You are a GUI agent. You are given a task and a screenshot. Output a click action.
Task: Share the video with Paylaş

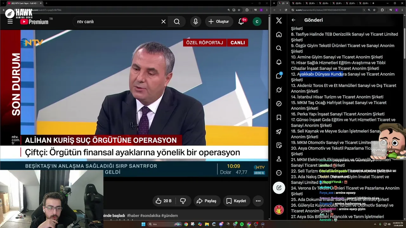(206, 201)
